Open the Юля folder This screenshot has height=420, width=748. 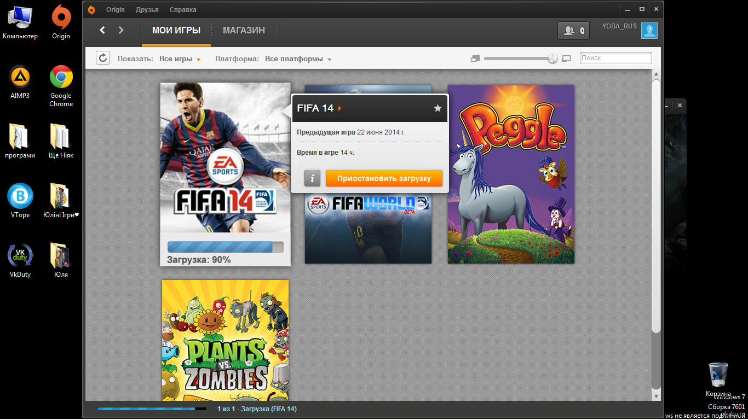click(61, 261)
